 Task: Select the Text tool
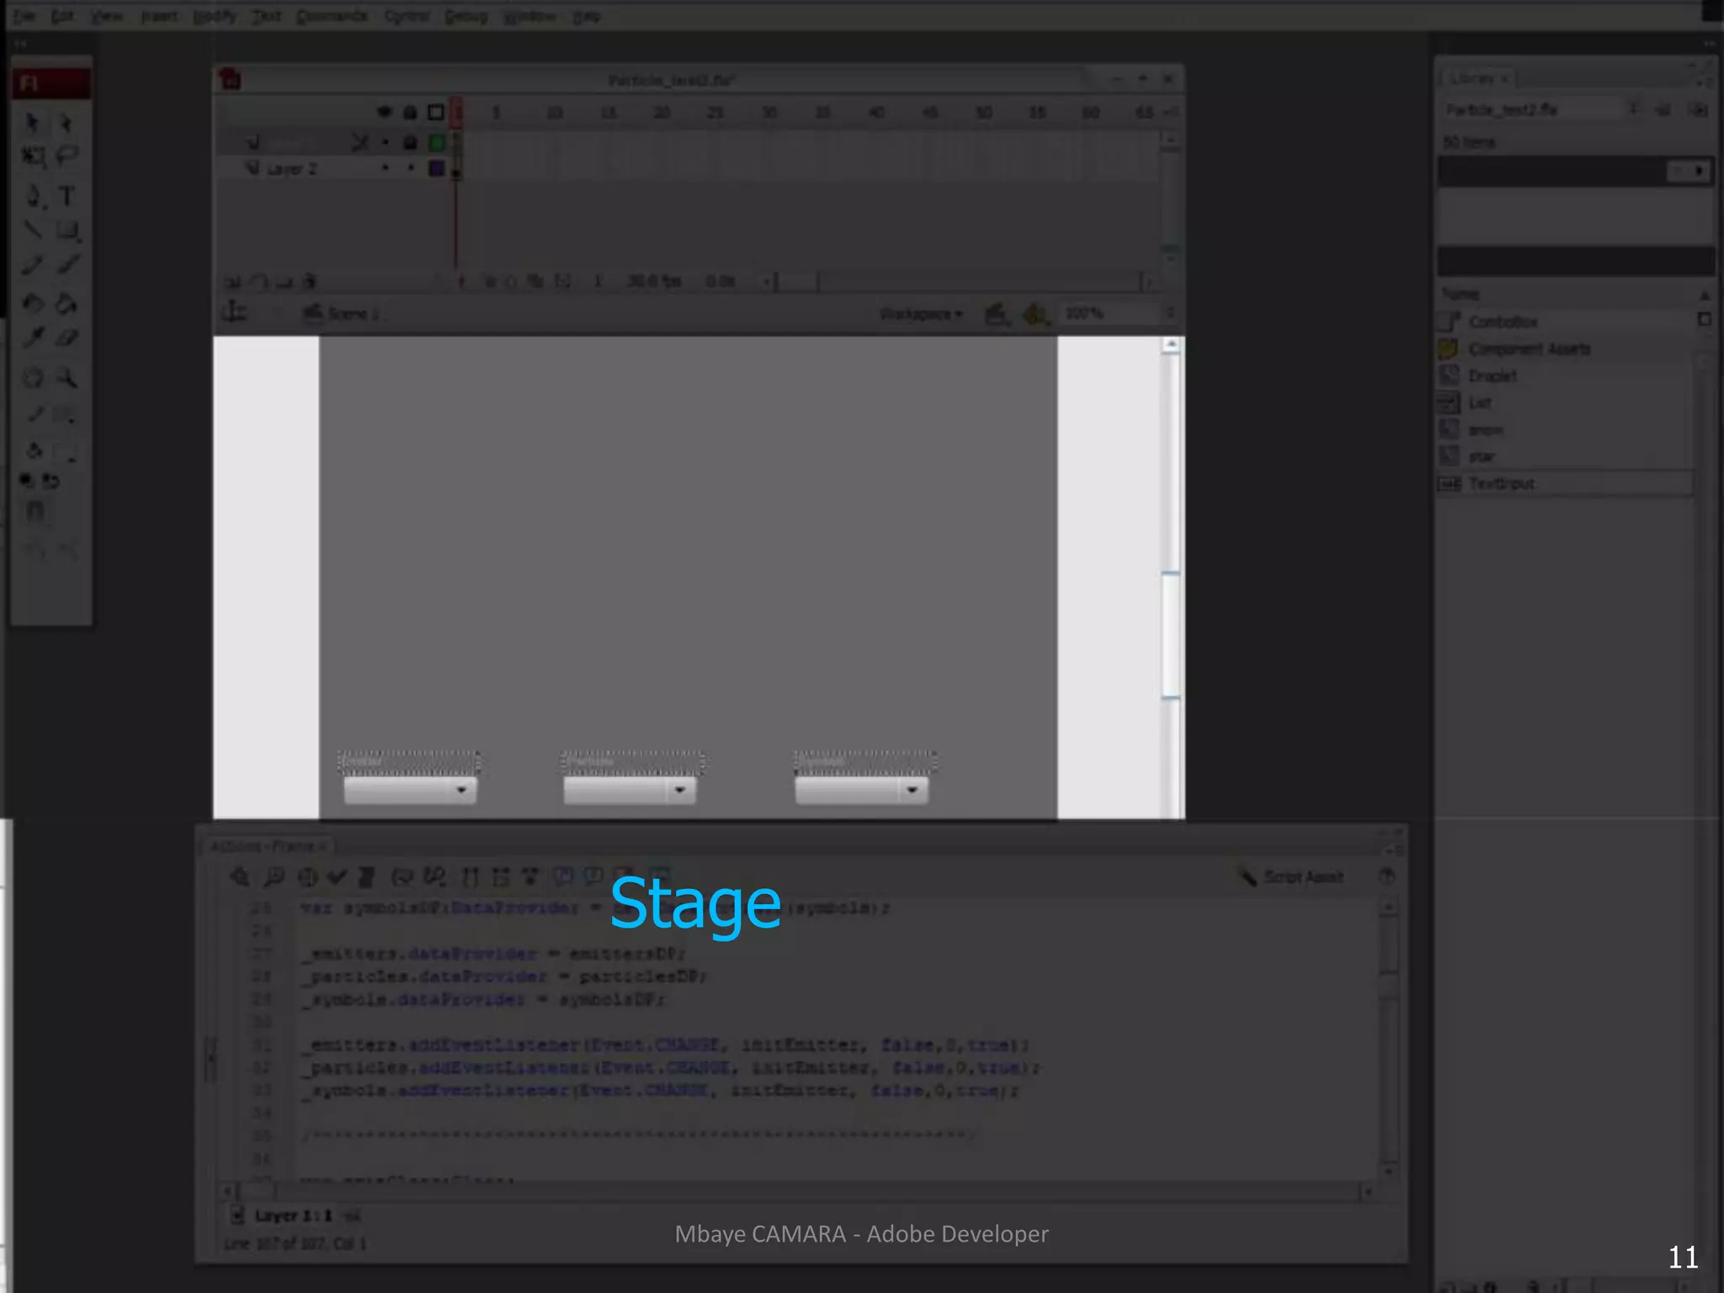pyautogui.click(x=66, y=197)
